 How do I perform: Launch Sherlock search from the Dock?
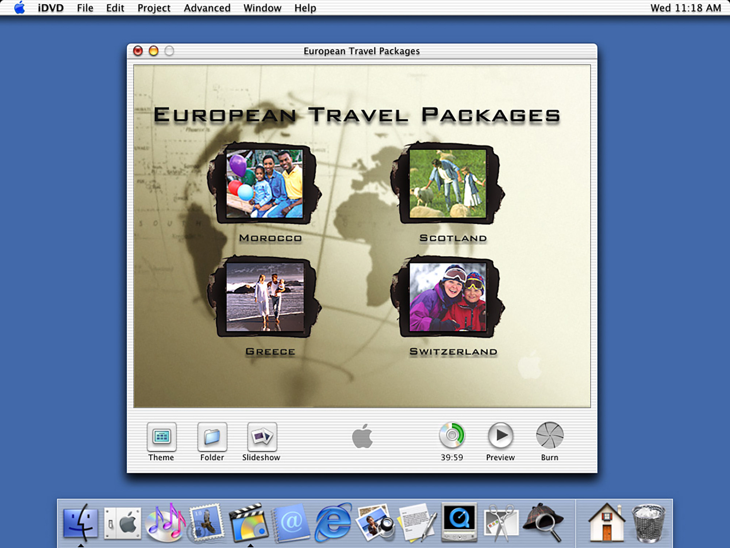(x=543, y=522)
